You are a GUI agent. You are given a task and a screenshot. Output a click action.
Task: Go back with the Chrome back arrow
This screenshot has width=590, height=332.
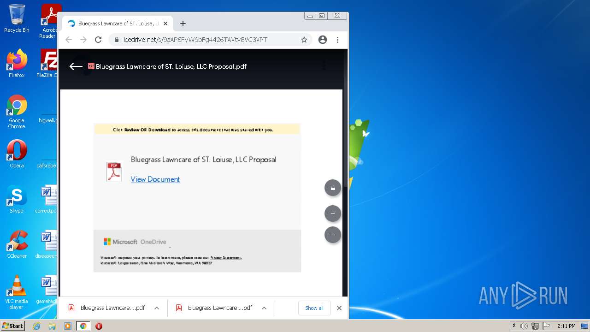point(69,40)
